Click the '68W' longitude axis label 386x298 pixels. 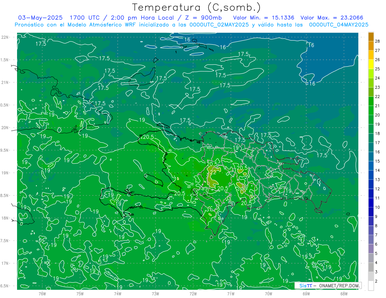[344, 293]
